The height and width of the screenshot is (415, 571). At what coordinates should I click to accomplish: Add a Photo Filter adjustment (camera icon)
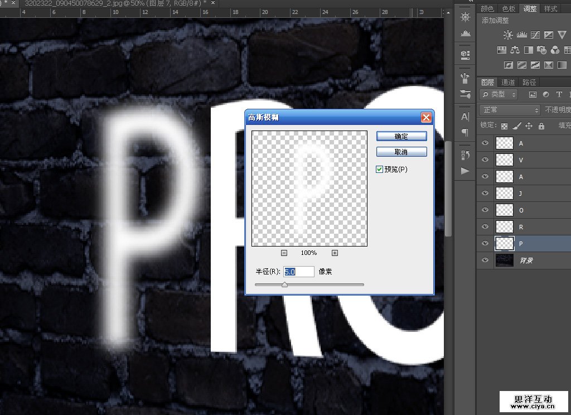point(541,50)
